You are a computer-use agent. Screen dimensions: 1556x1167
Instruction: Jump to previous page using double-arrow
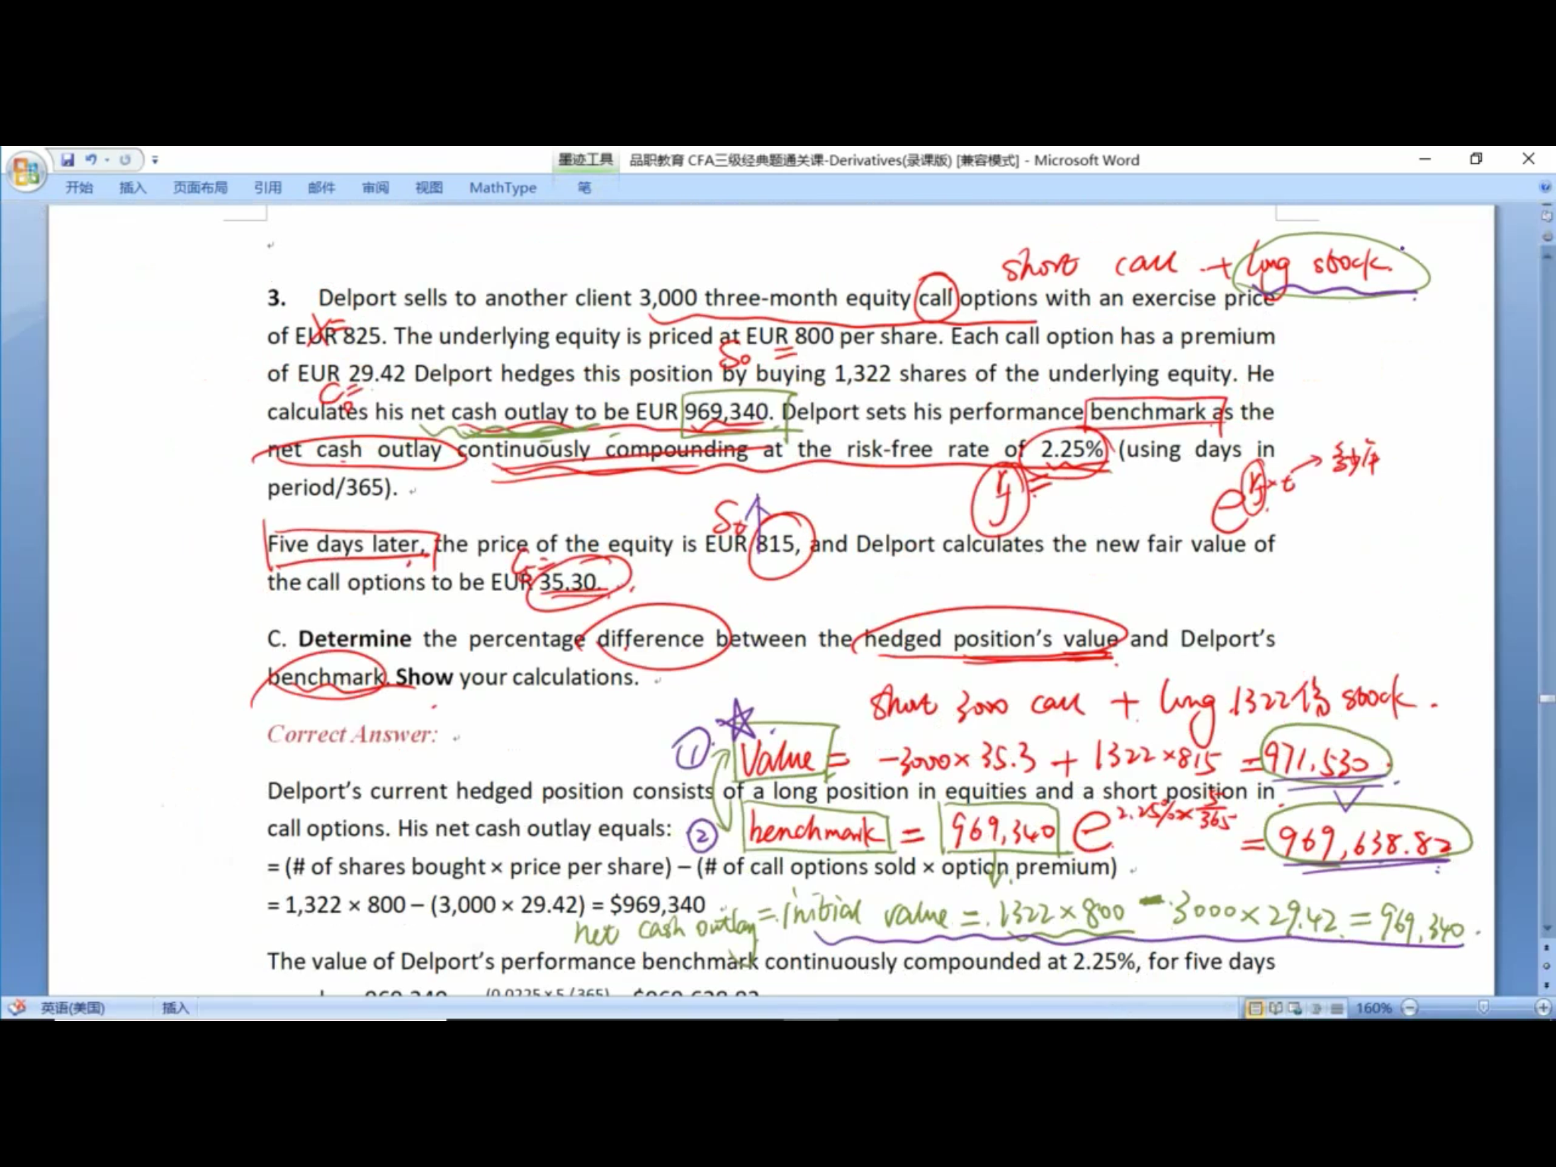click(1547, 948)
